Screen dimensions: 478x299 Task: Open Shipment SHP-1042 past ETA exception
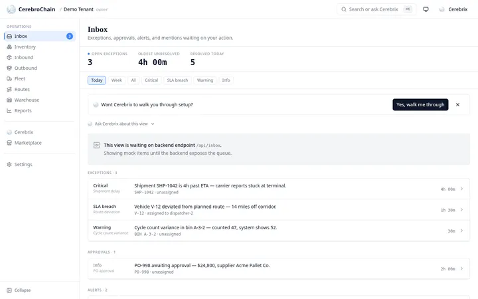pos(279,189)
